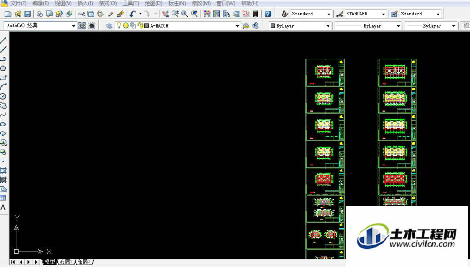Select the Hatch tool
The image size is (470, 267).
tap(3, 171)
